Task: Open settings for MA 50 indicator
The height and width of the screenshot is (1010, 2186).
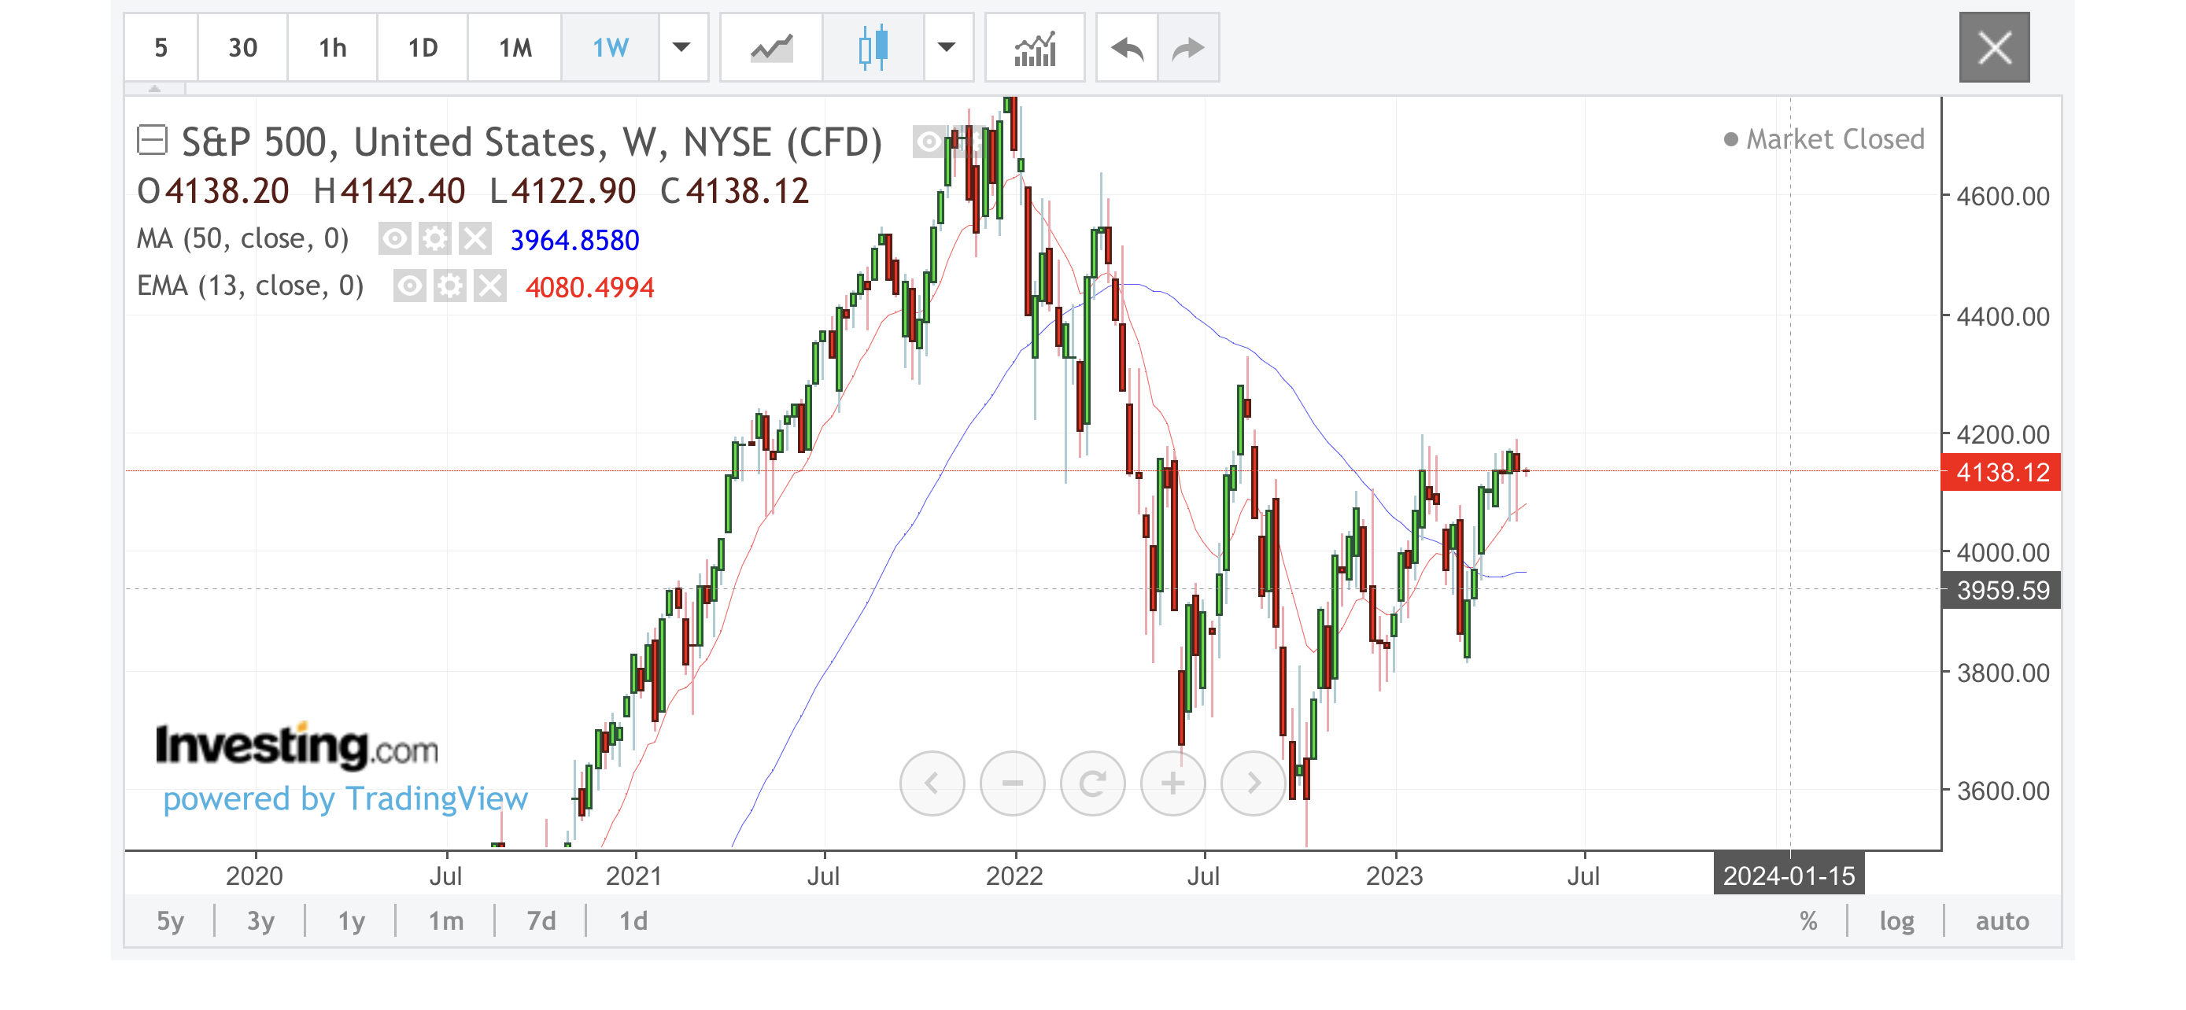Action: (x=434, y=239)
